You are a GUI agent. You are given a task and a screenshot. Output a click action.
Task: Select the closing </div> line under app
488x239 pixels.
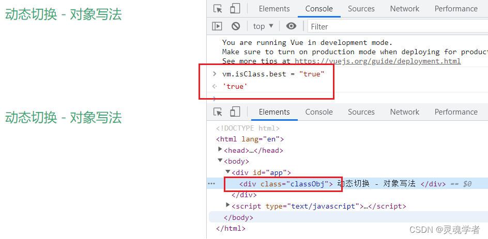click(244, 195)
